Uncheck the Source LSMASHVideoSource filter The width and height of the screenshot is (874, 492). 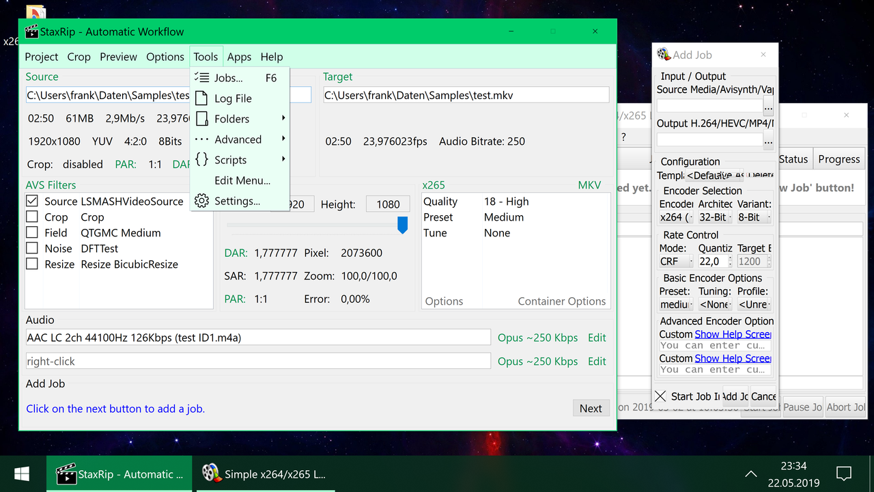(31, 201)
